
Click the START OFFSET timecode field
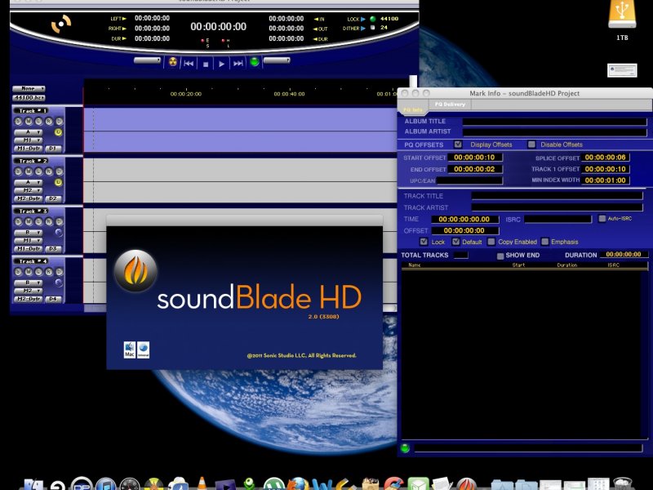click(475, 158)
